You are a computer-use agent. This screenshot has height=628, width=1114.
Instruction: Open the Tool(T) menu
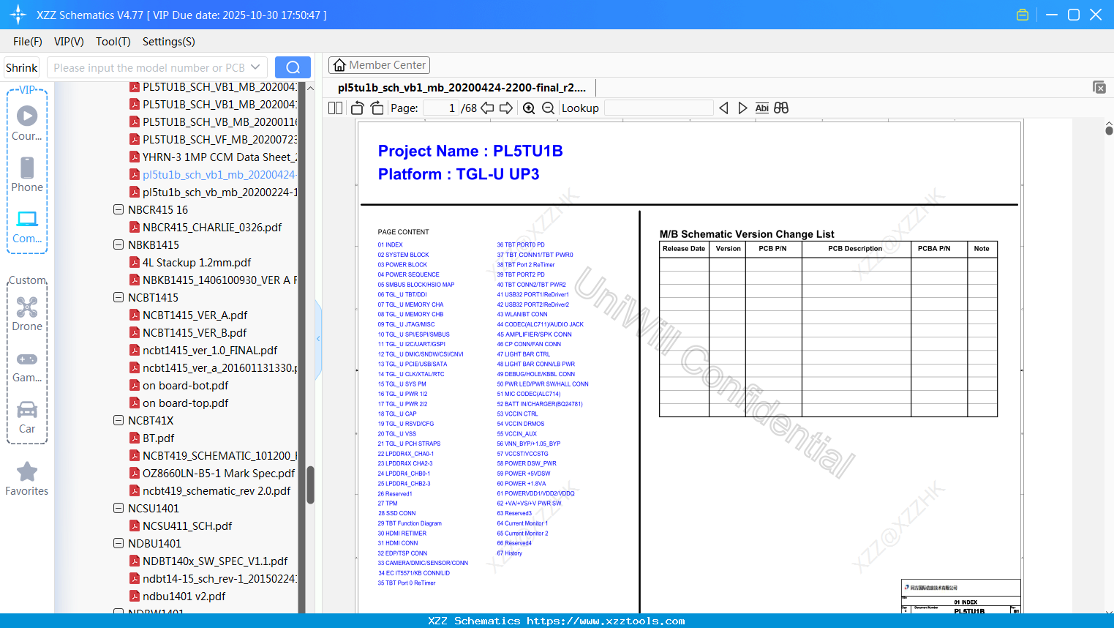[113, 42]
